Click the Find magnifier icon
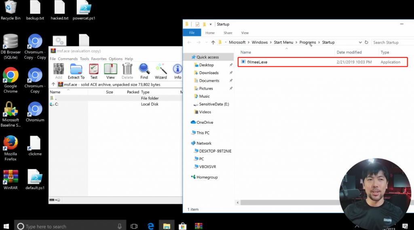The height and width of the screenshot is (230, 414). pos(144,71)
